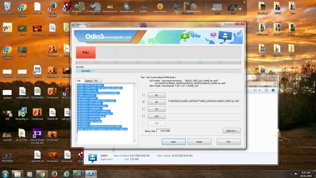
Task: Select the cc3260mt.dll file icon
Action: 23,93
